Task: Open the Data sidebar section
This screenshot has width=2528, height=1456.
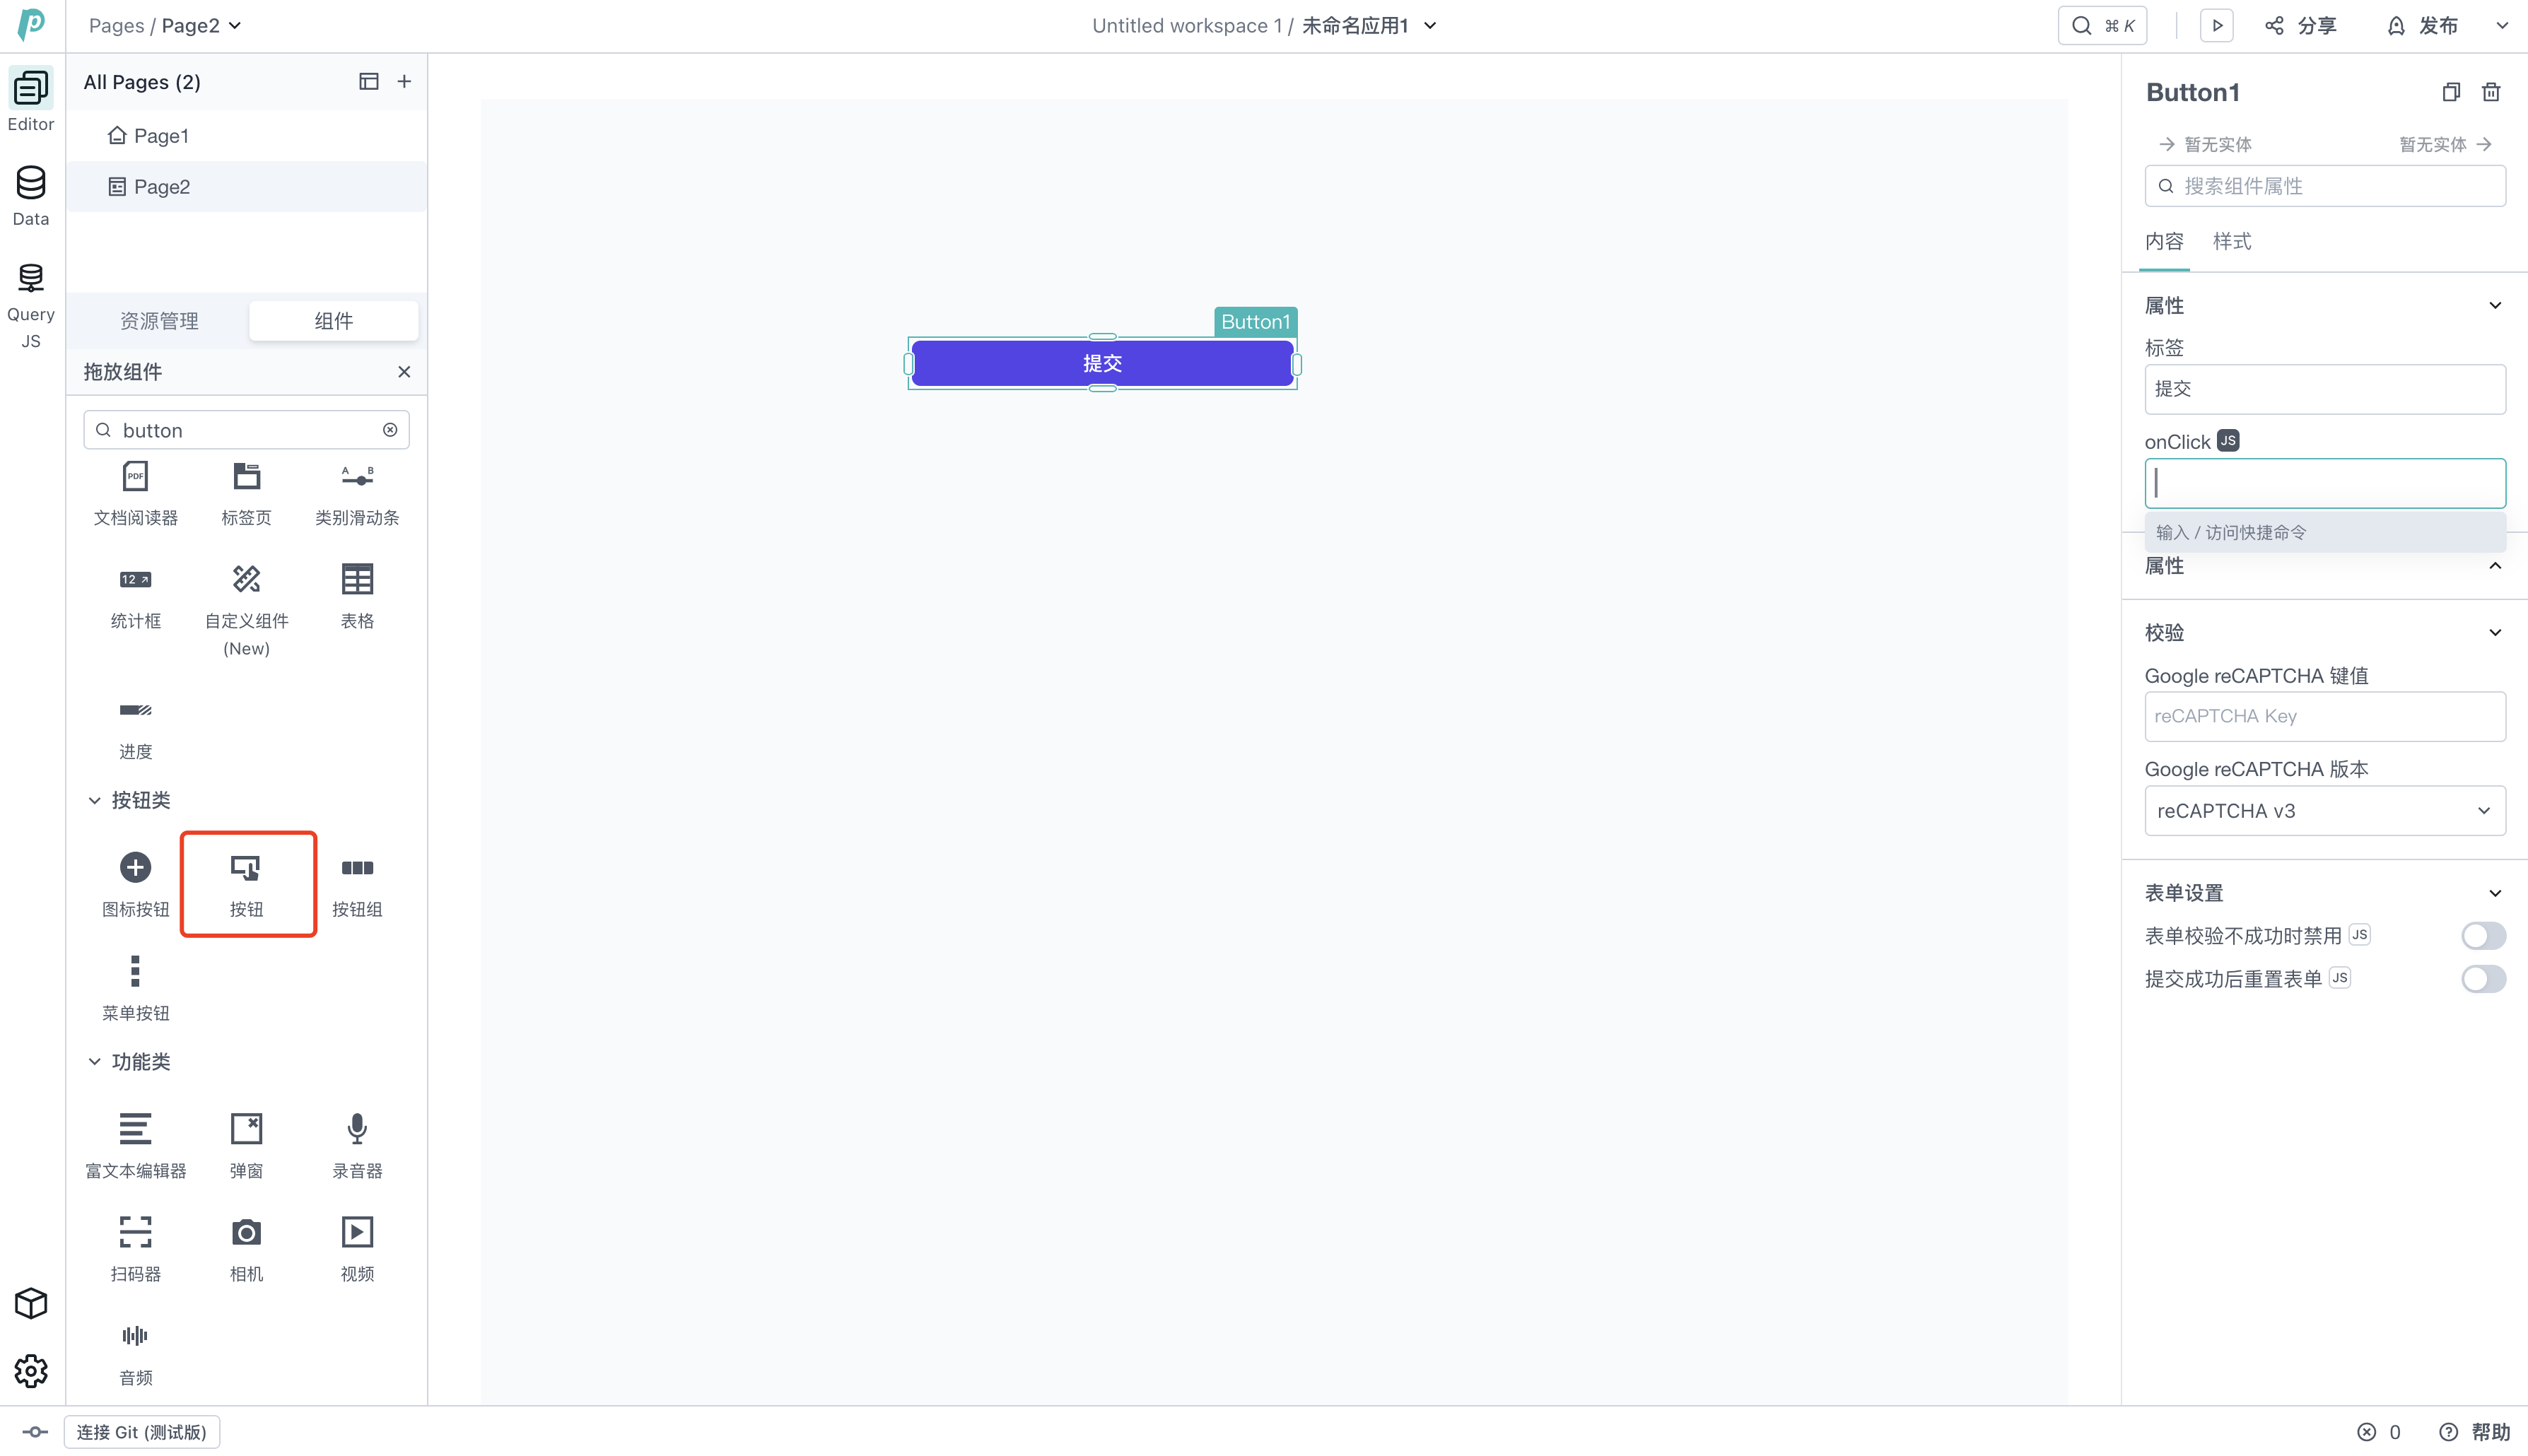Action: click(x=31, y=196)
